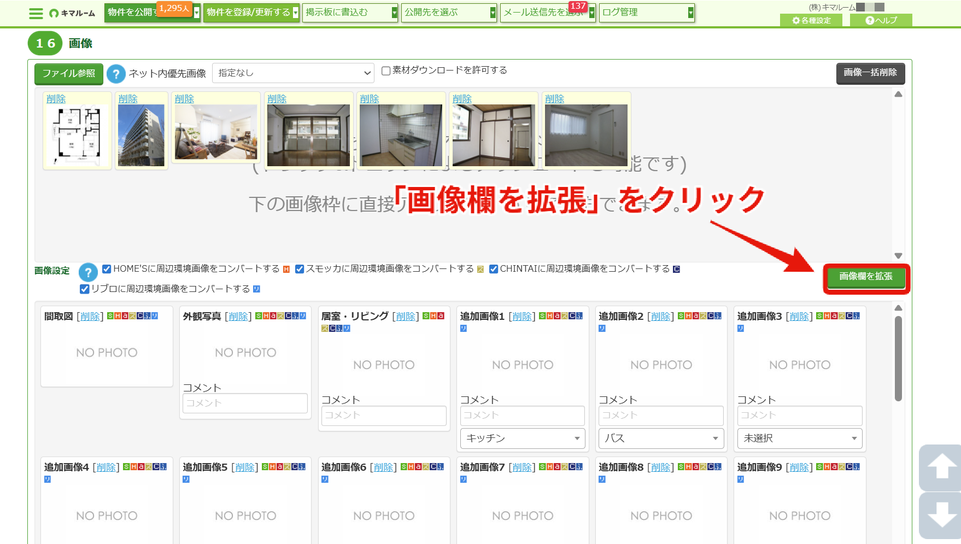Click 削除 link for 追加画像5 slot

pos(245,467)
